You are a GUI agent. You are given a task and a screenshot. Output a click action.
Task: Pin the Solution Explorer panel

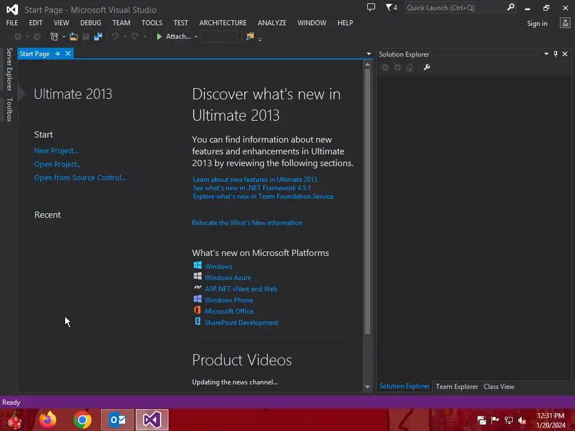(x=555, y=54)
